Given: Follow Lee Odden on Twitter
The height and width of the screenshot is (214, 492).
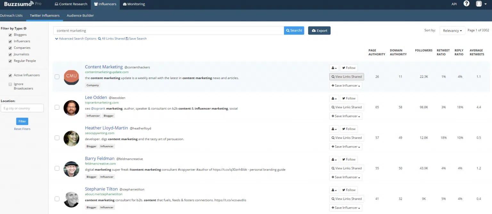Looking at the screenshot, I should (x=349, y=98).
